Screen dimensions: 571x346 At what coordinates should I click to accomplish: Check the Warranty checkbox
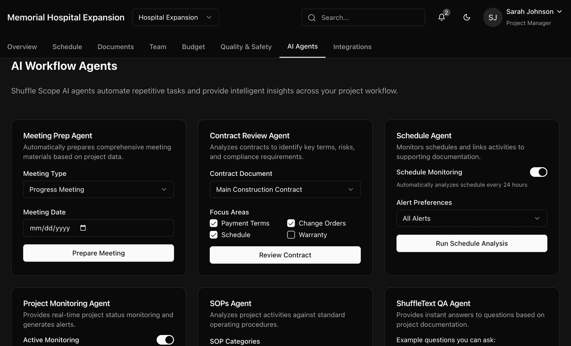click(x=291, y=235)
